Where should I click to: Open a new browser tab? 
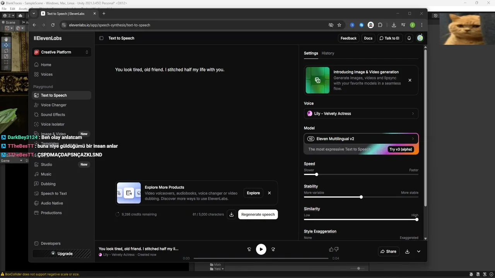[104, 14]
